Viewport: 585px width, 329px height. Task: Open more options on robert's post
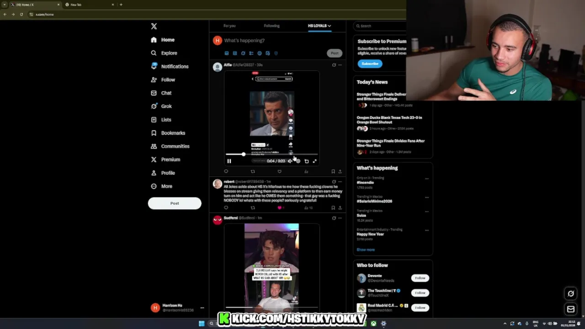tap(340, 182)
